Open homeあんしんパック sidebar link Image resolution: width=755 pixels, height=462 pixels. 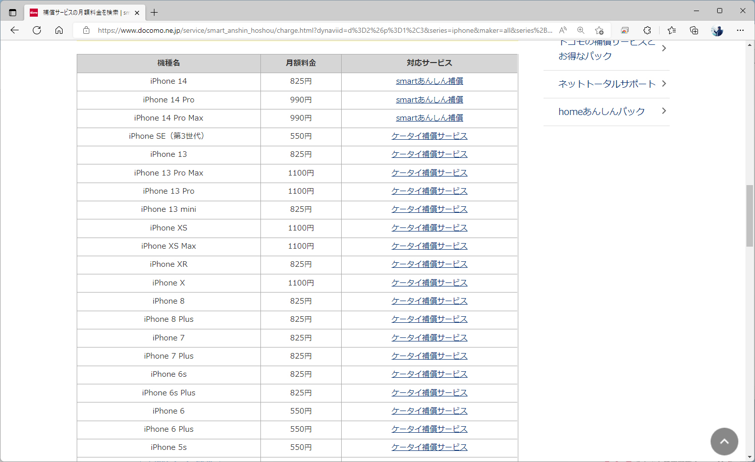(x=602, y=111)
